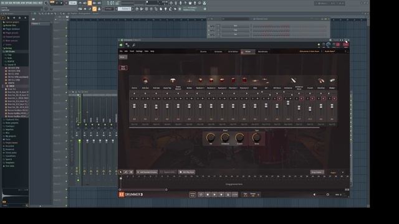Open plugin wrapper wrench settings icon
Screen dimensions: 399x224
click(133, 45)
